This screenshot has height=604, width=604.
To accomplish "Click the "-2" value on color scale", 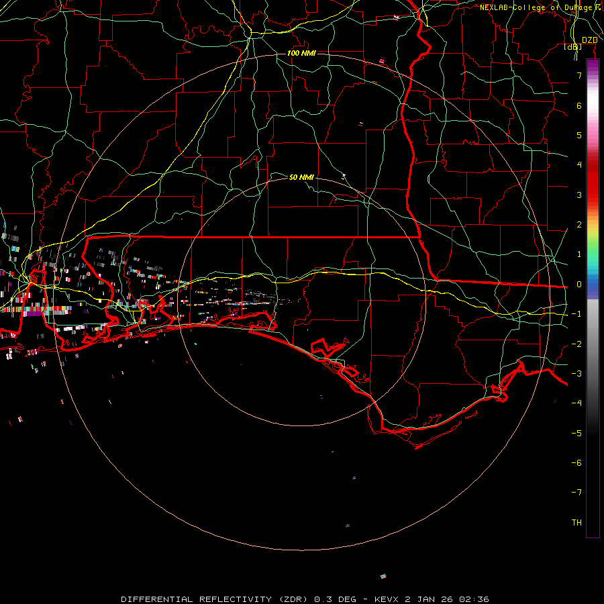I will 576,344.
